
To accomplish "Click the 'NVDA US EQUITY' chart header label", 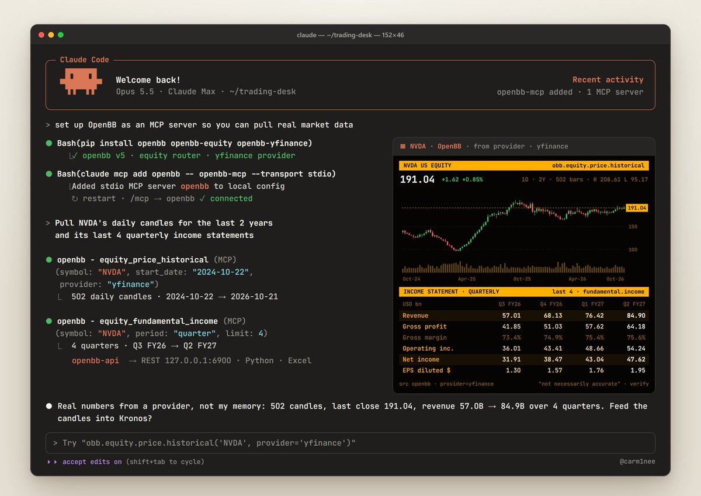I will coord(427,165).
